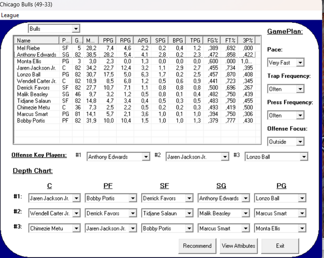Viewport: 324px width, 258px height.
Task: Open the #2 SF Tidjane Salaun dropdown
Action: [167, 213]
